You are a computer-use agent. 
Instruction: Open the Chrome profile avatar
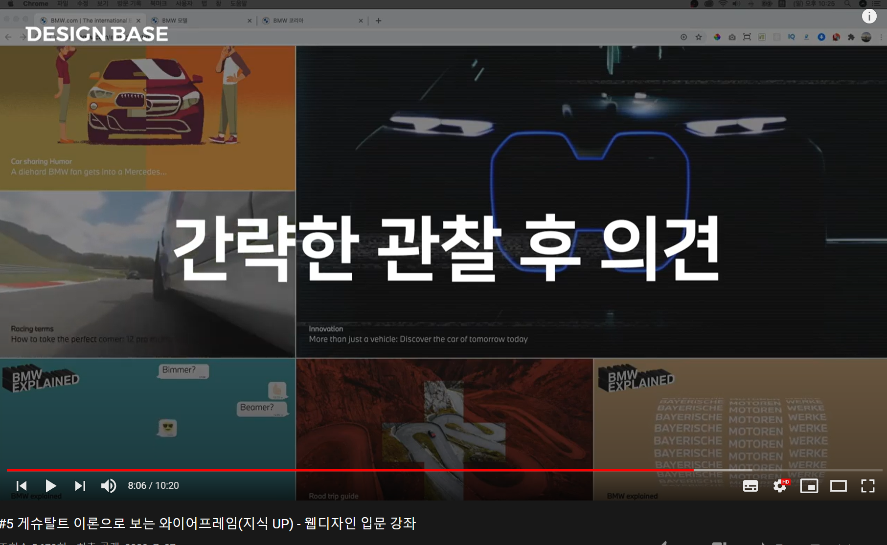click(866, 37)
